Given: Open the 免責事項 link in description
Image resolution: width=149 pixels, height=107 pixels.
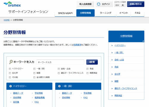Looking at the screenshot, I should pyautogui.click(x=77, y=45).
